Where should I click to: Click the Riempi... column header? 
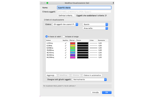point(72,40)
